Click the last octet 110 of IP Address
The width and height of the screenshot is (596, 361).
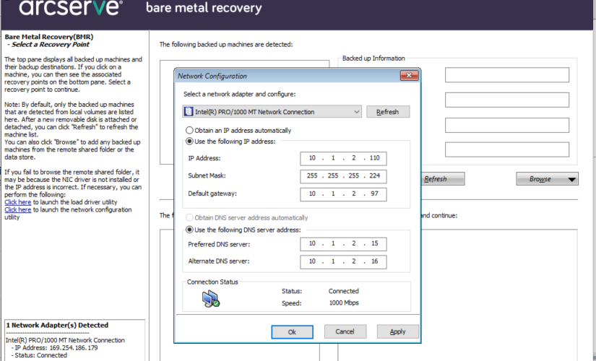374,158
